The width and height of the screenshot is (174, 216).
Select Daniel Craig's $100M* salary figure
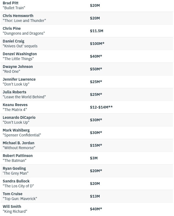(x=97, y=44)
